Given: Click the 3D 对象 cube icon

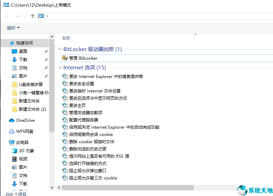Looking at the screenshot, I should [14, 150].
